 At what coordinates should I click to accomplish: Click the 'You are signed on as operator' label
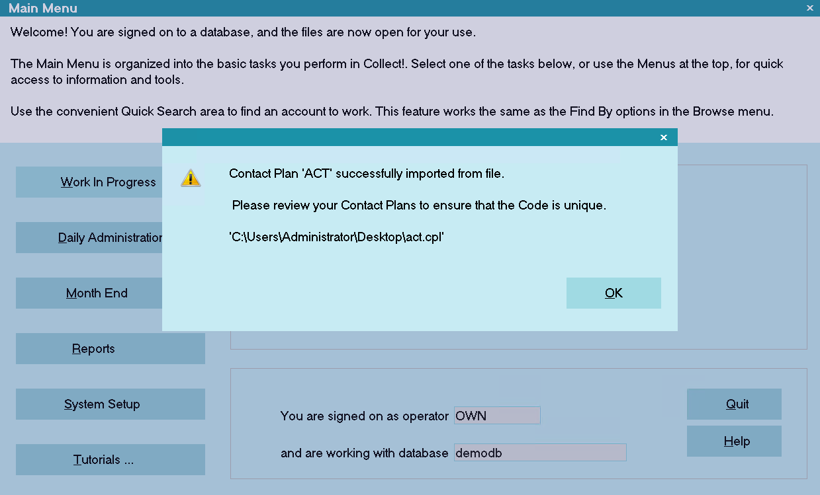[365, 416]
